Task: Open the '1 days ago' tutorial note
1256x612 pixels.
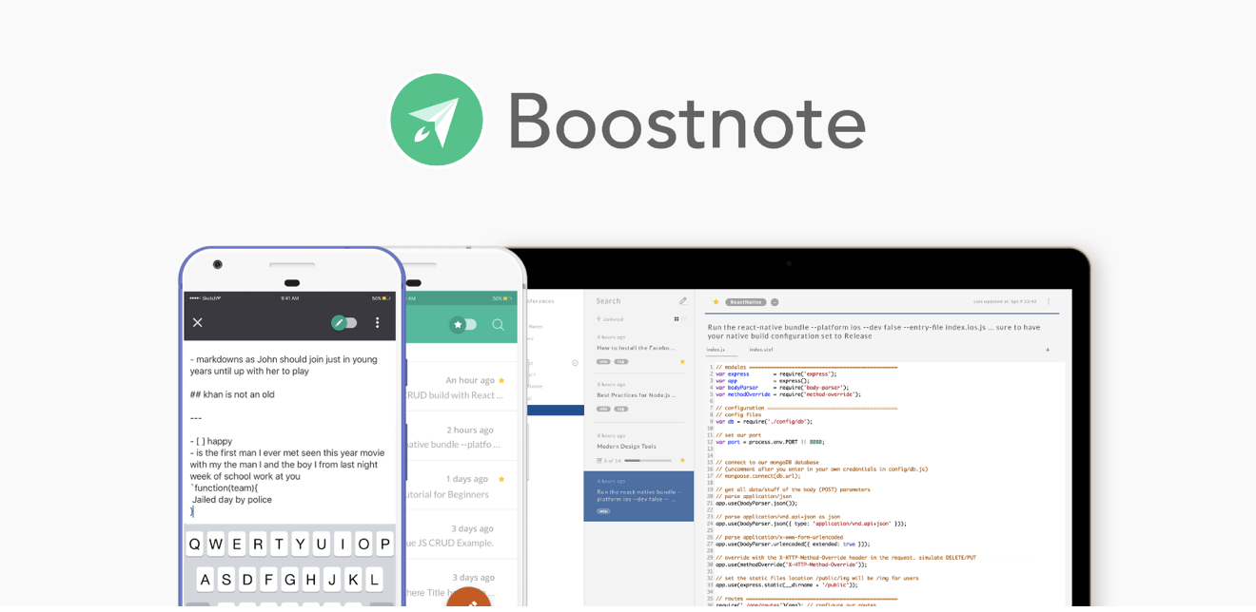Action: coord(462,485)
